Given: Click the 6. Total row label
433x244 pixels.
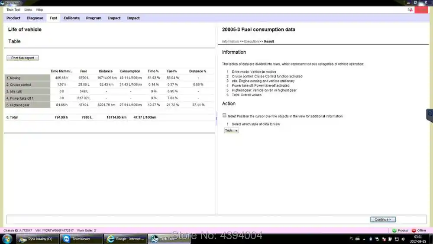Looking at the screenshot, I should [12, 117].
